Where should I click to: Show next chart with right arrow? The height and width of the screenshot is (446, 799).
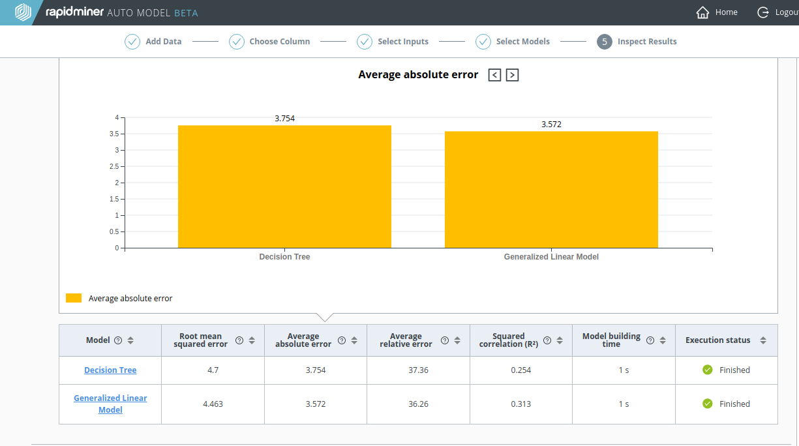[513, 75]
